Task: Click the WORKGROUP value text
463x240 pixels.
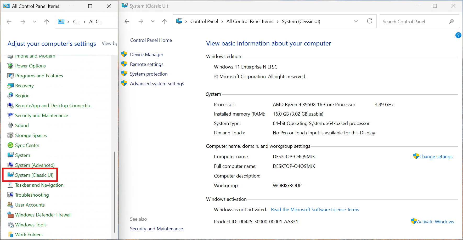Action: [287, 186]
